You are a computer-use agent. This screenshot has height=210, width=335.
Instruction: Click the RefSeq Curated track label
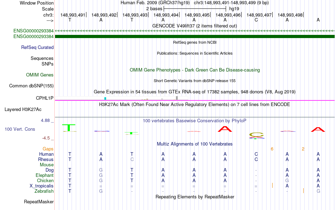coord(37,47)
